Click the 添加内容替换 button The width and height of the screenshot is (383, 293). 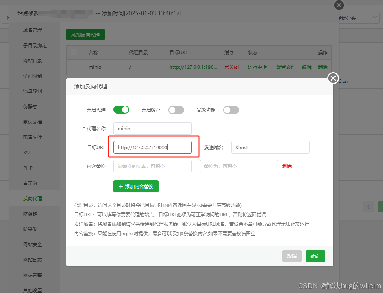tap(136, 187)
